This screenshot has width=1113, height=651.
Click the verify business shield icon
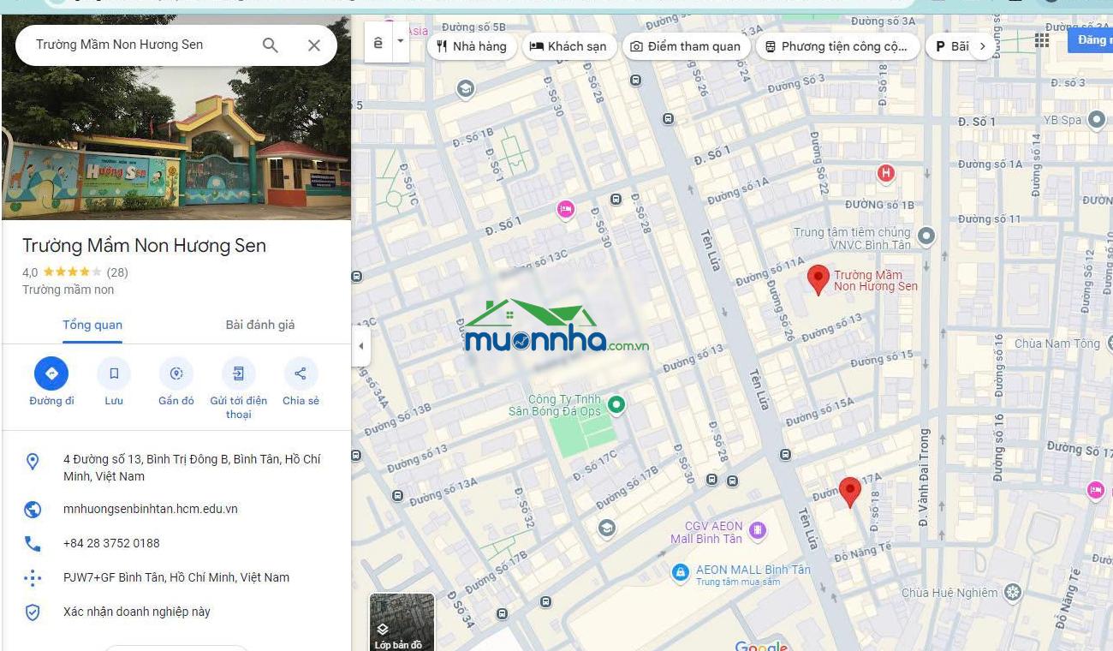coord(33,612)
